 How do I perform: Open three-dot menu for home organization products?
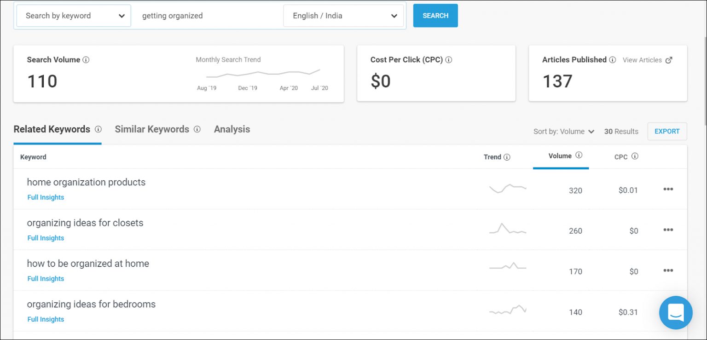click(x=668, y=189)
